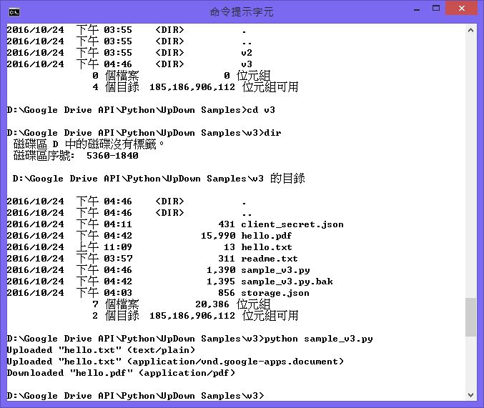Click the v2 directory entry
This screenshot has width=484, height=408.
247,53
